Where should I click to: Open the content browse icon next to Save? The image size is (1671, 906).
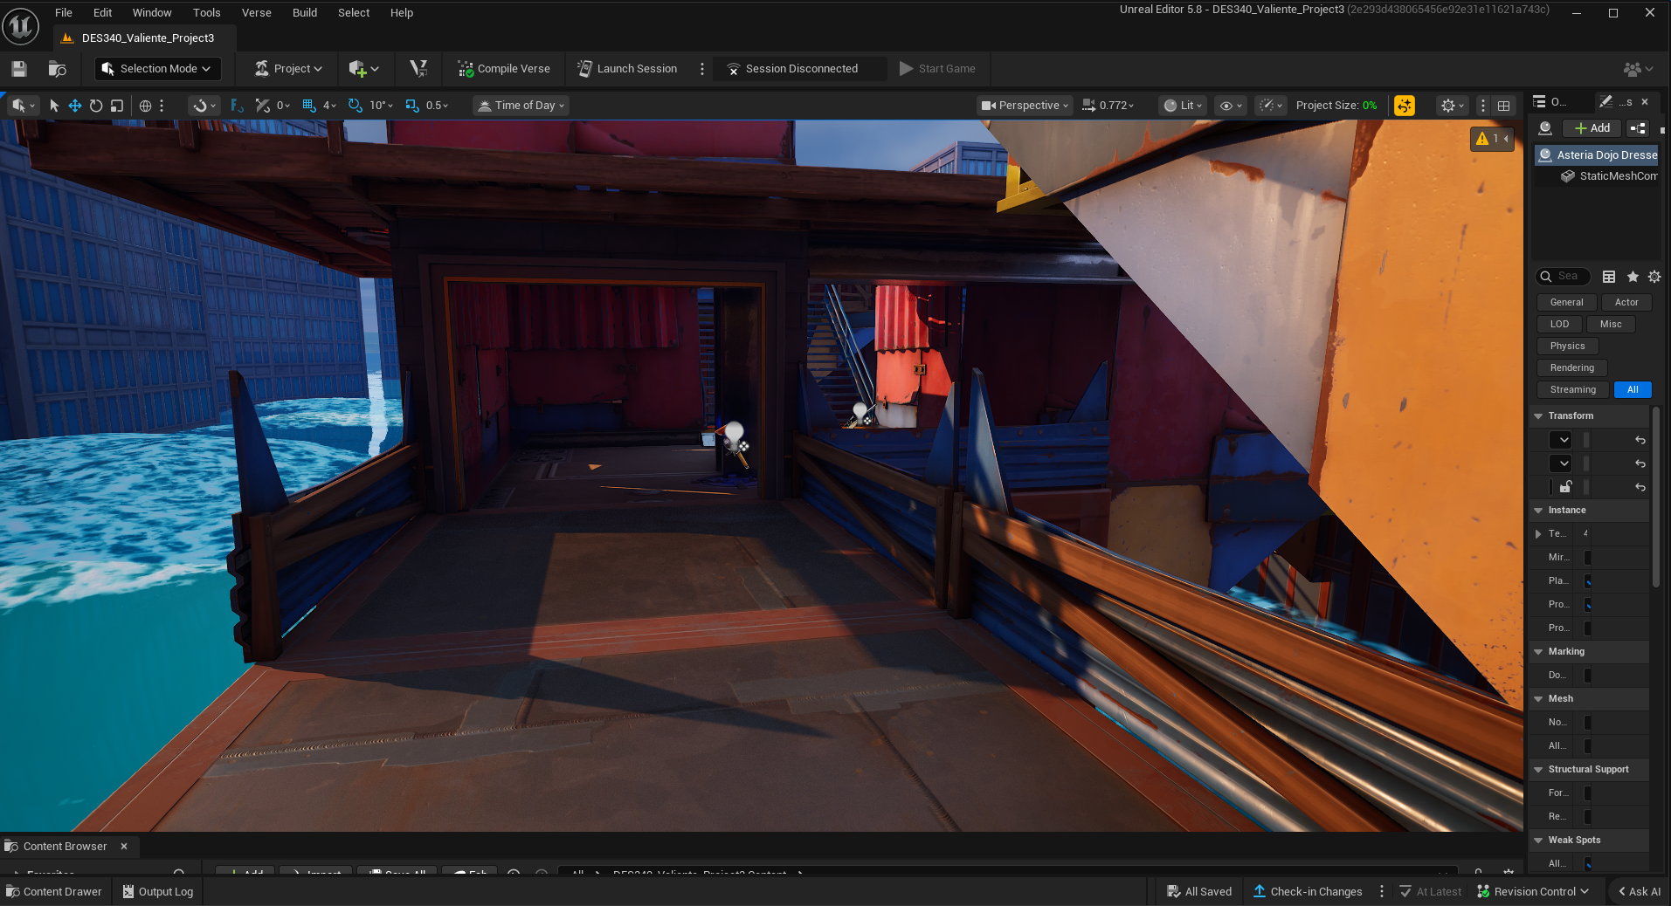[58, 69]
